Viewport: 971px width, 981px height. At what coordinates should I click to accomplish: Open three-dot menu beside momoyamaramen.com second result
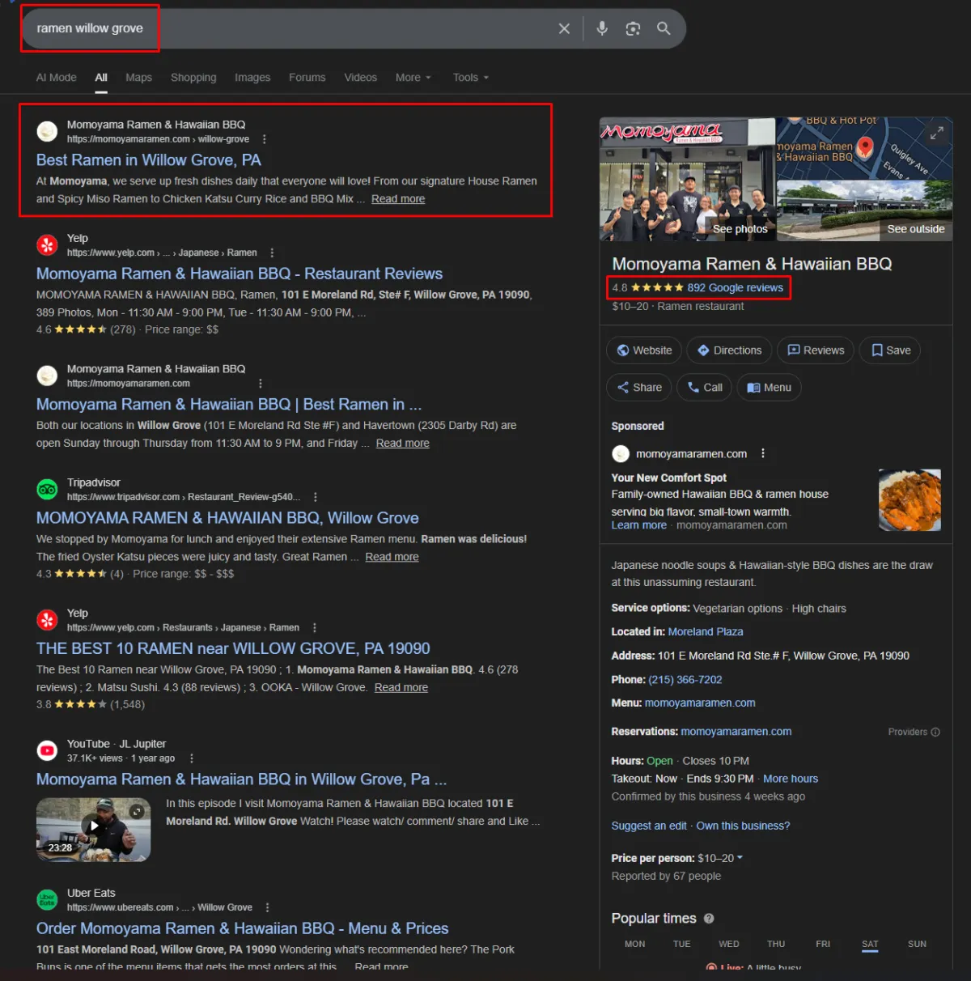tap(260, 384)
